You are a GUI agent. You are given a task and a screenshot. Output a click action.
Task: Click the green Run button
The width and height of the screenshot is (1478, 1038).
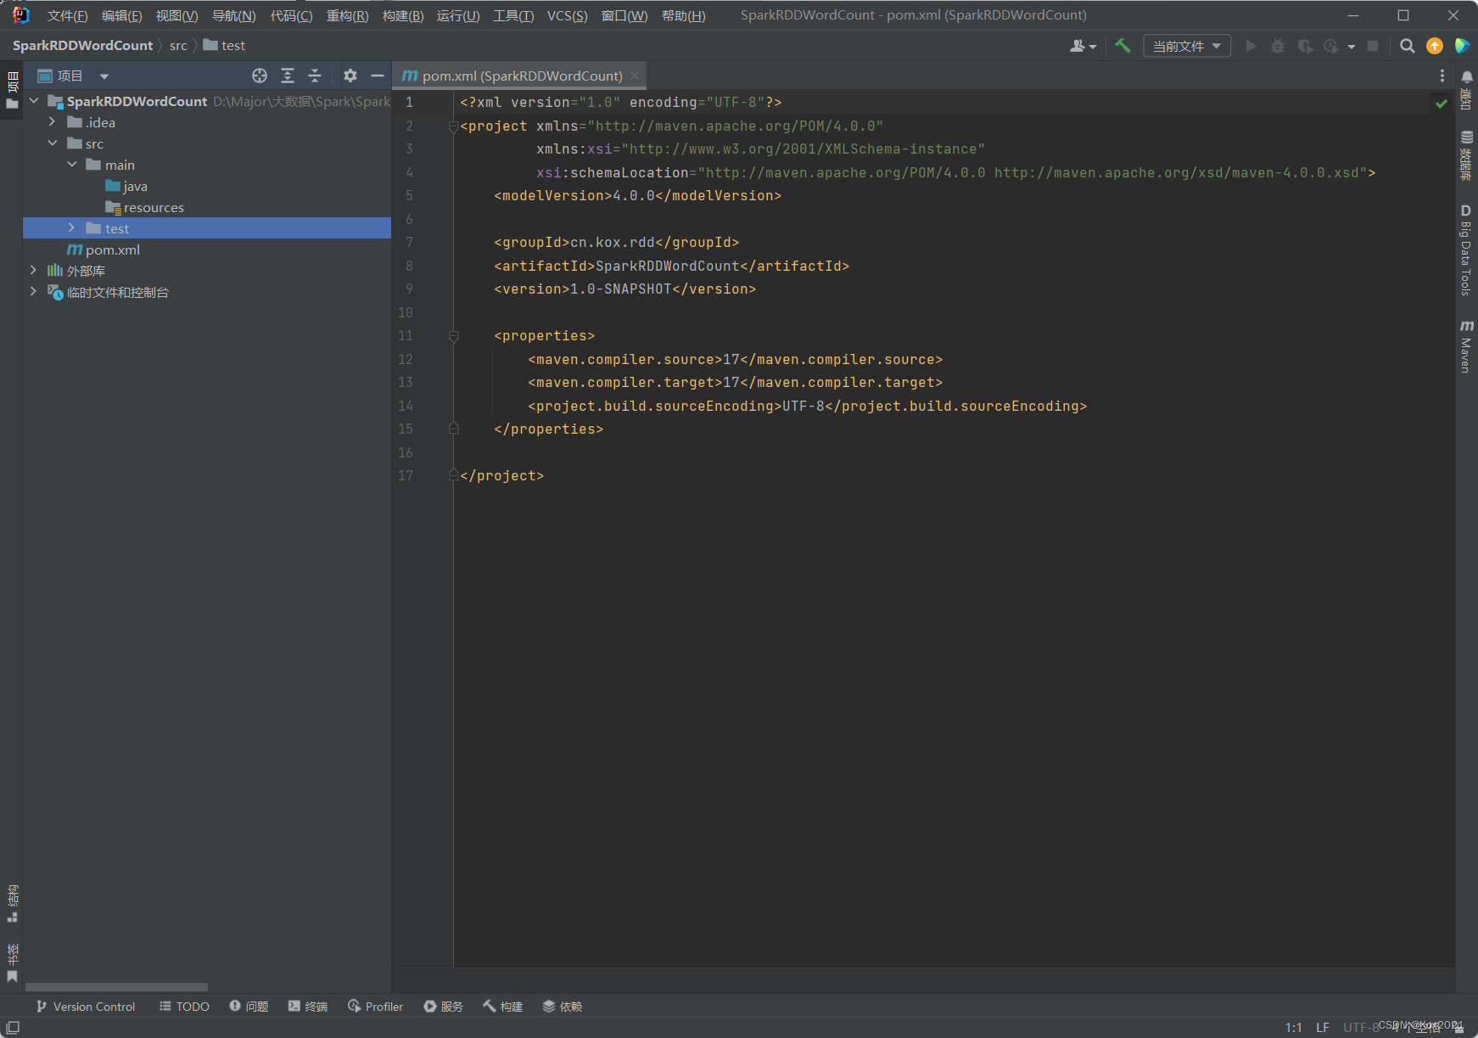point(1251,46)
